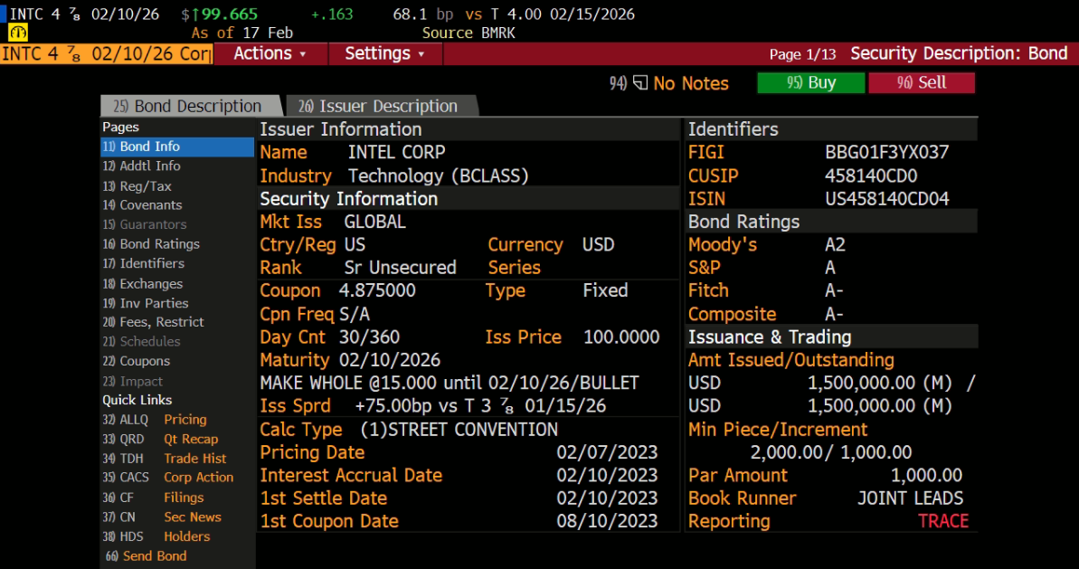
Task: Open ALLQ Pricing quick link
Action: pos(154,420)
